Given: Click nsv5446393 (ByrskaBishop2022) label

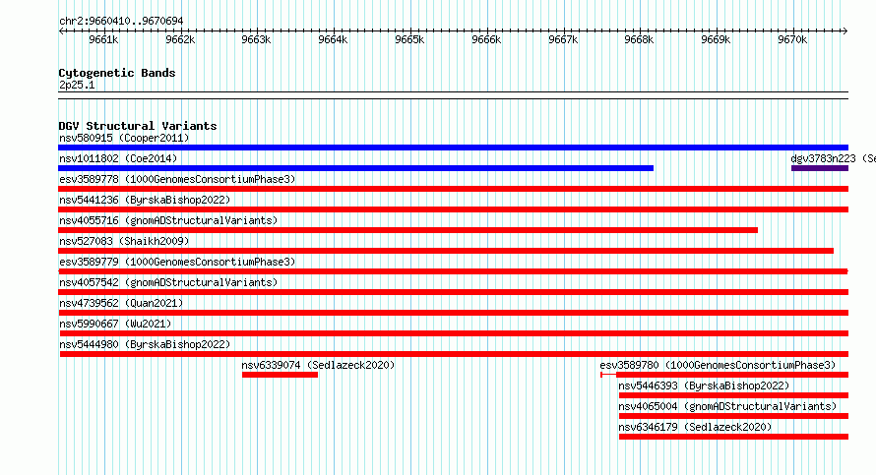Looking at the screenshot, I should (704, 386).
